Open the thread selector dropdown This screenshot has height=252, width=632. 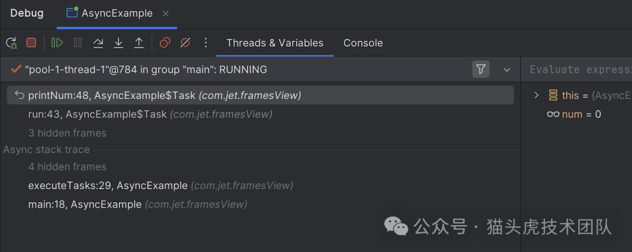point(507,70)
